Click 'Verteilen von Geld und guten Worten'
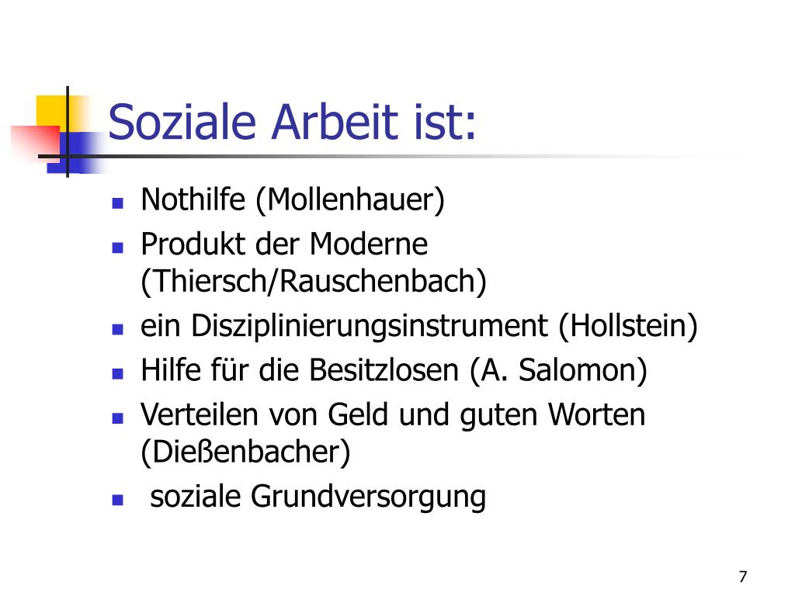Image resolution: width=795 pixels, height=596 pixels. 393,416
